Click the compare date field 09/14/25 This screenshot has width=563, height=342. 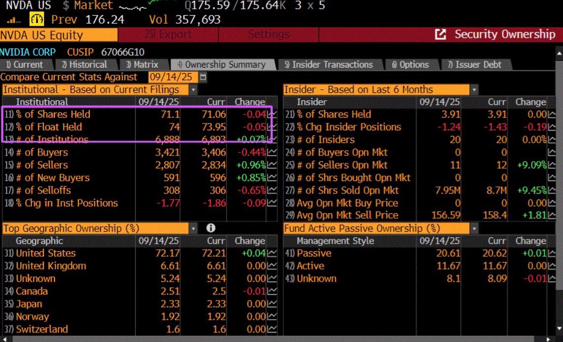(173, 77)
